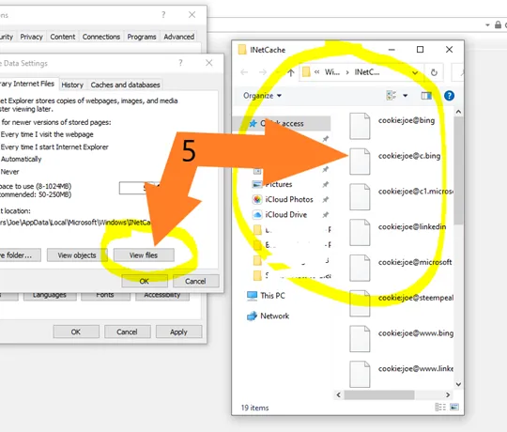Select the cookie:joe@microsoft file icon

point(360,268)
